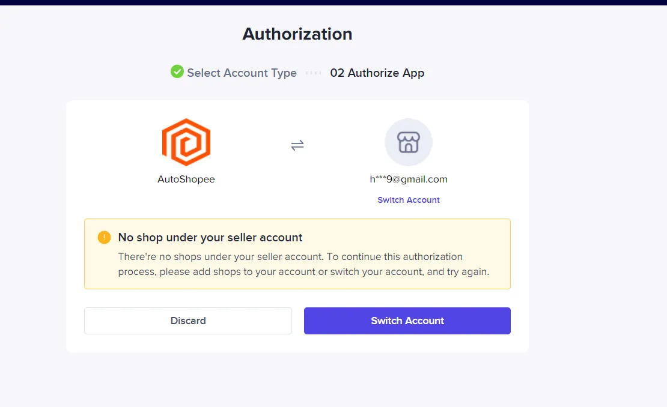Click the orange warning exclamation icon
Image resolution: width=667 pixels, height=407 pixels.
104,237
